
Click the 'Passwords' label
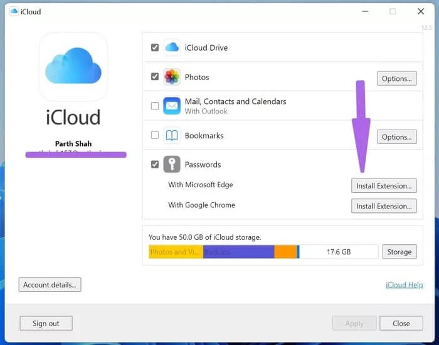[x=203, y=165]
